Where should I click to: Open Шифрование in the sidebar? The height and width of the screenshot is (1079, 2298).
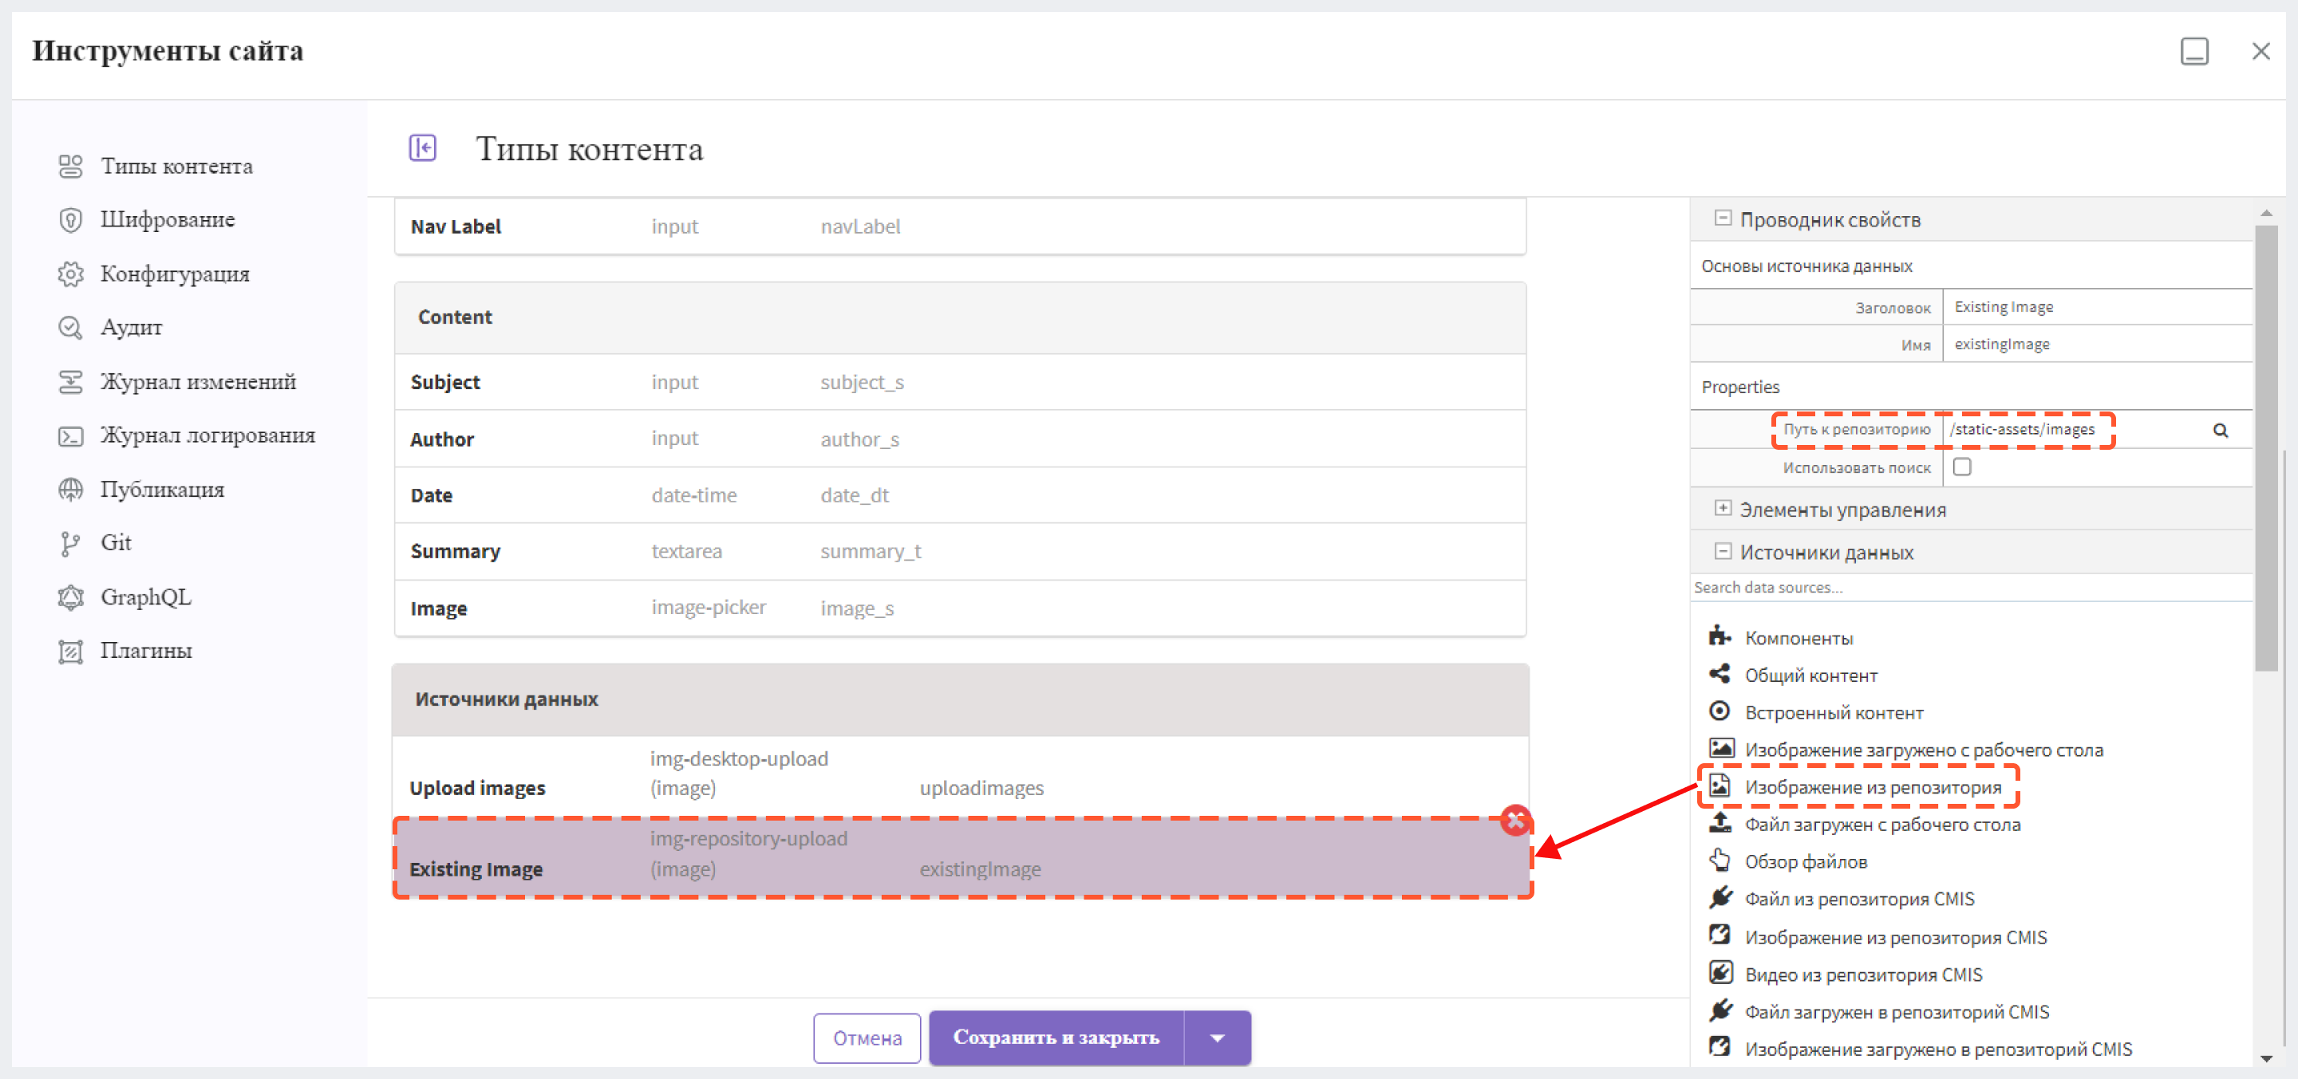[168, 219]
